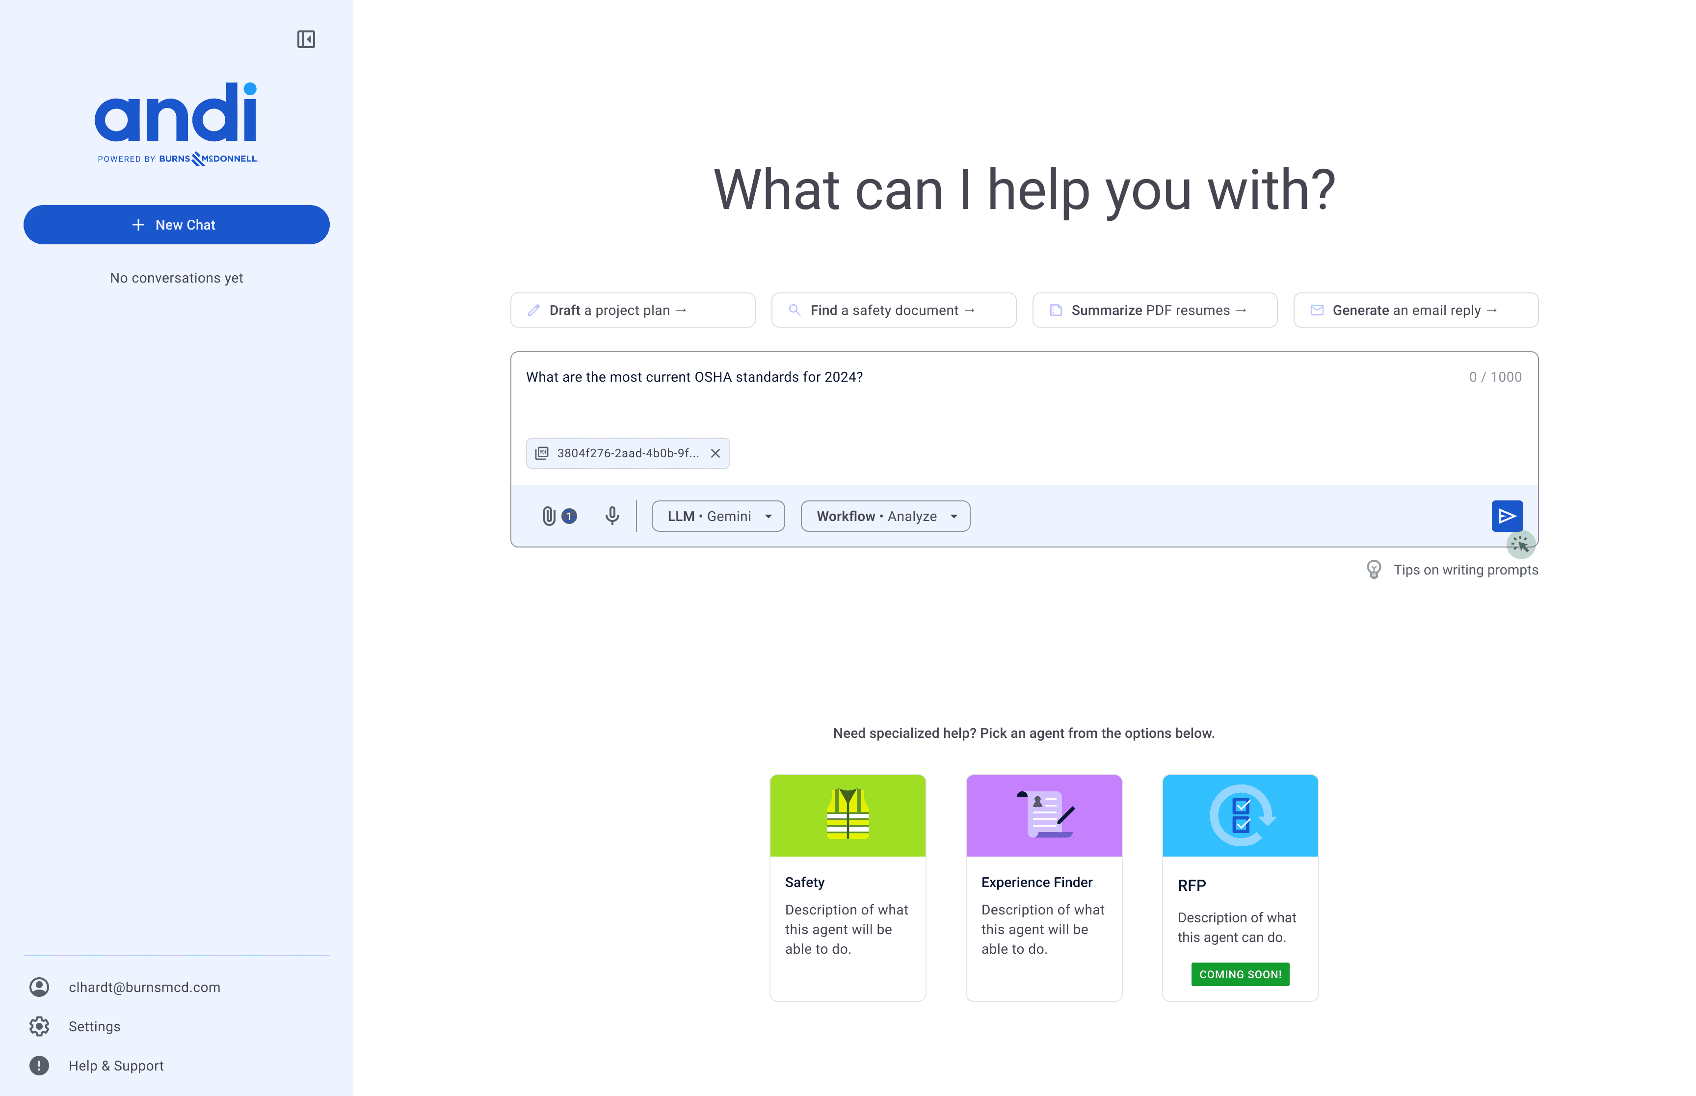
Task: Choose Generate an email reply suggestion
Action: (1415, 310)
